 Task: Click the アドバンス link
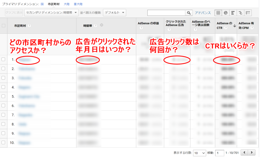pyautogui.click(x=203, y=13)
